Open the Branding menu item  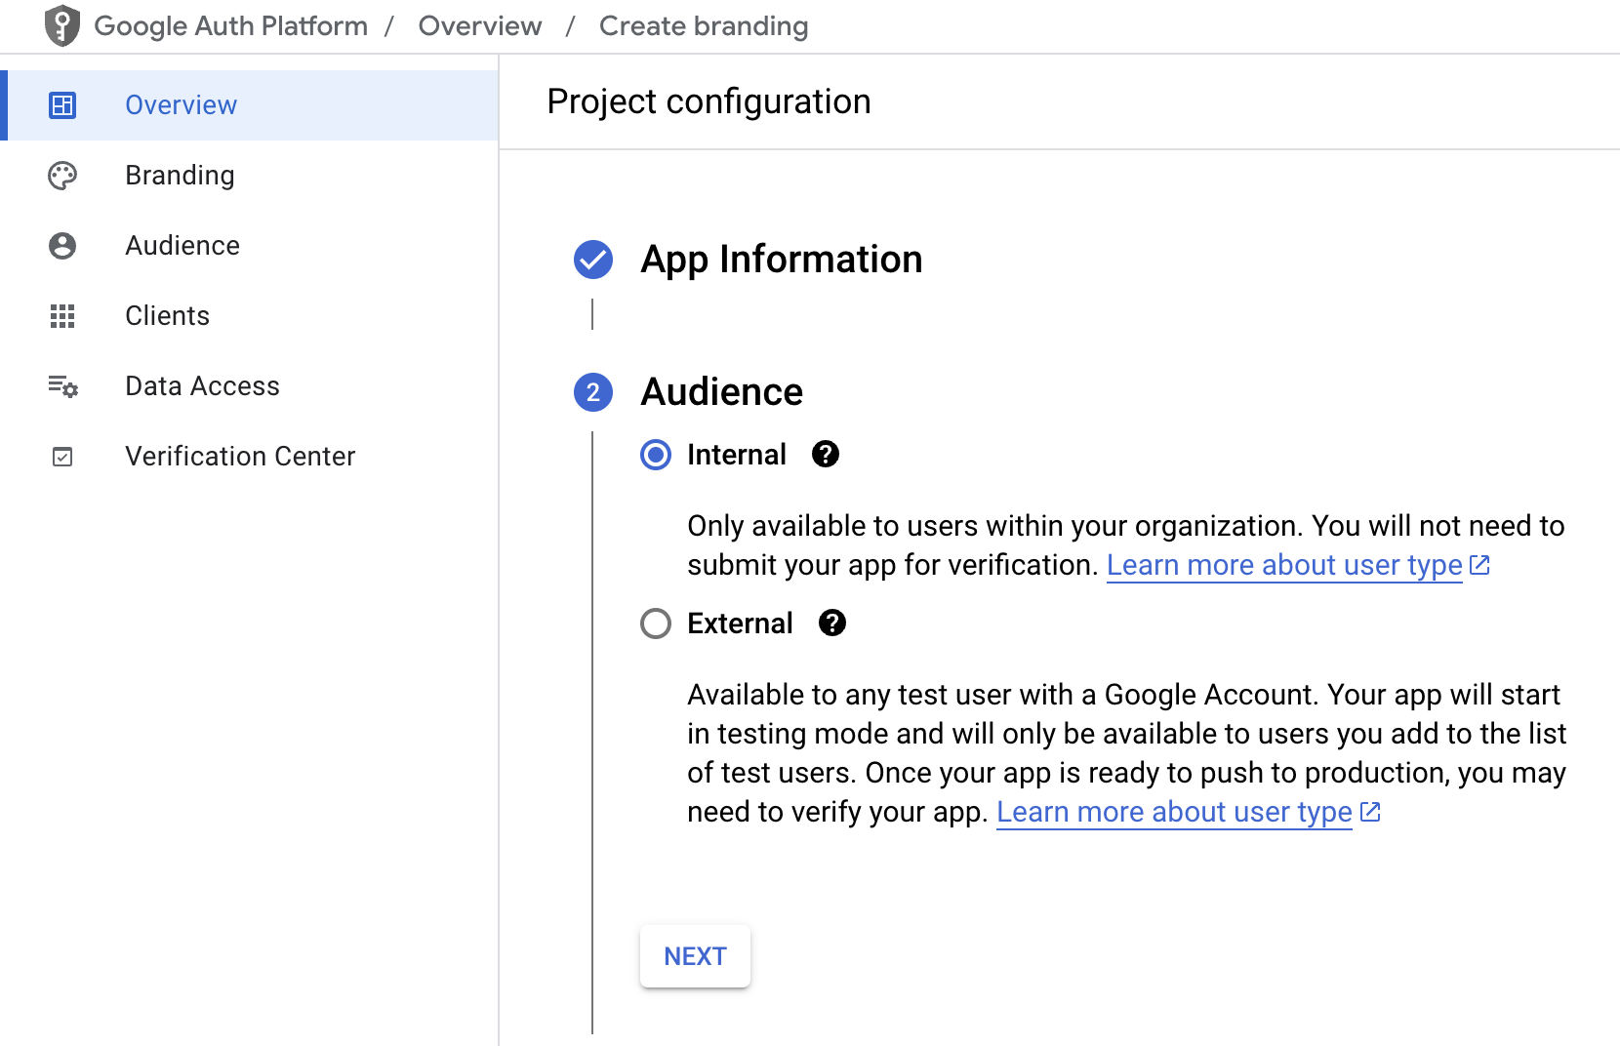coord(180,176)
